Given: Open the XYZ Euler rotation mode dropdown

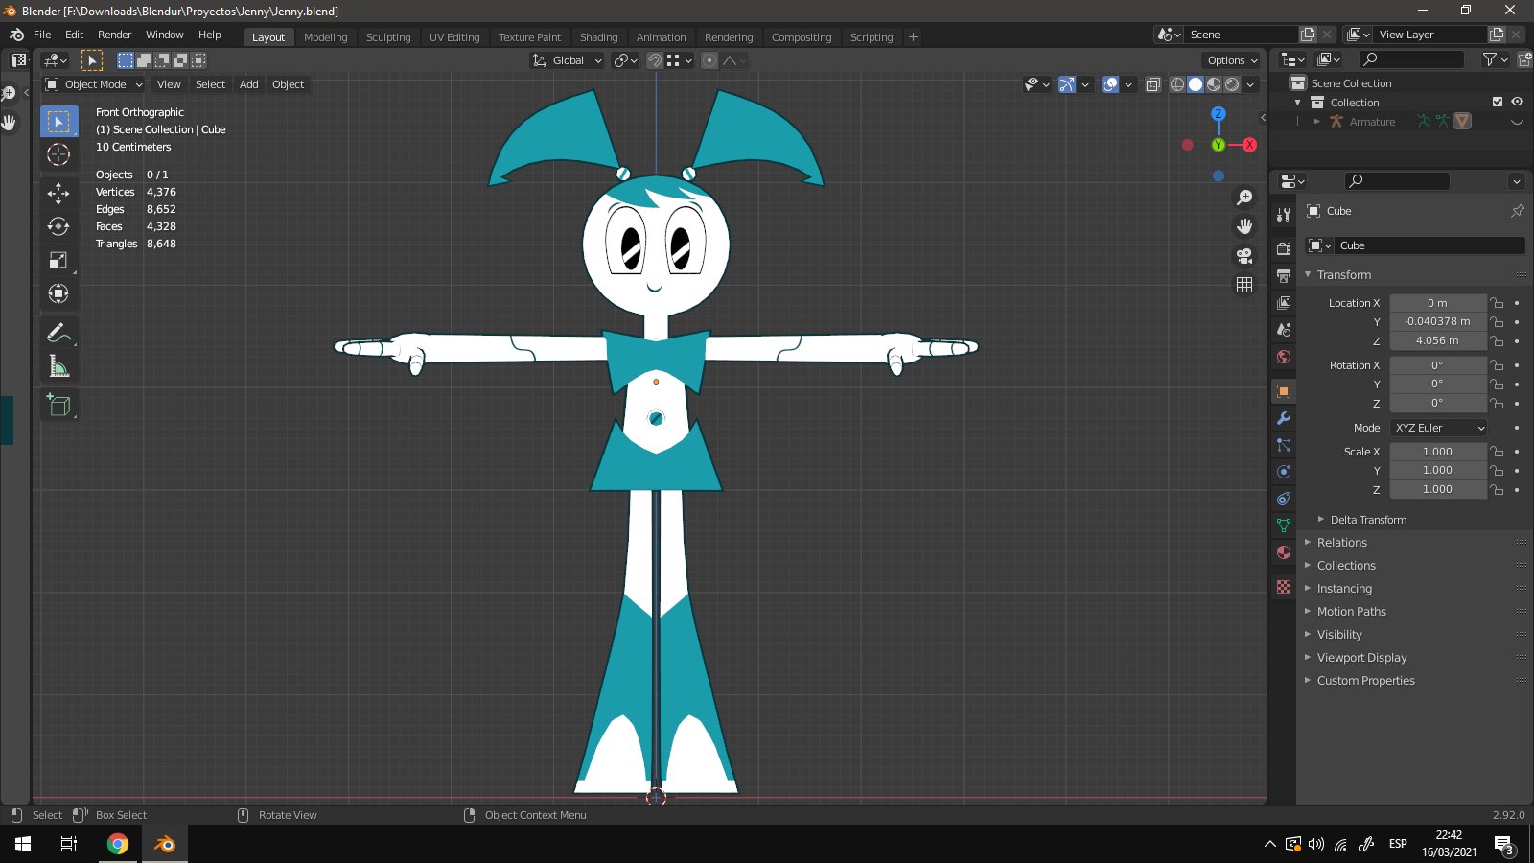Looking at the screenshot, I should (x=1438, y=428).
